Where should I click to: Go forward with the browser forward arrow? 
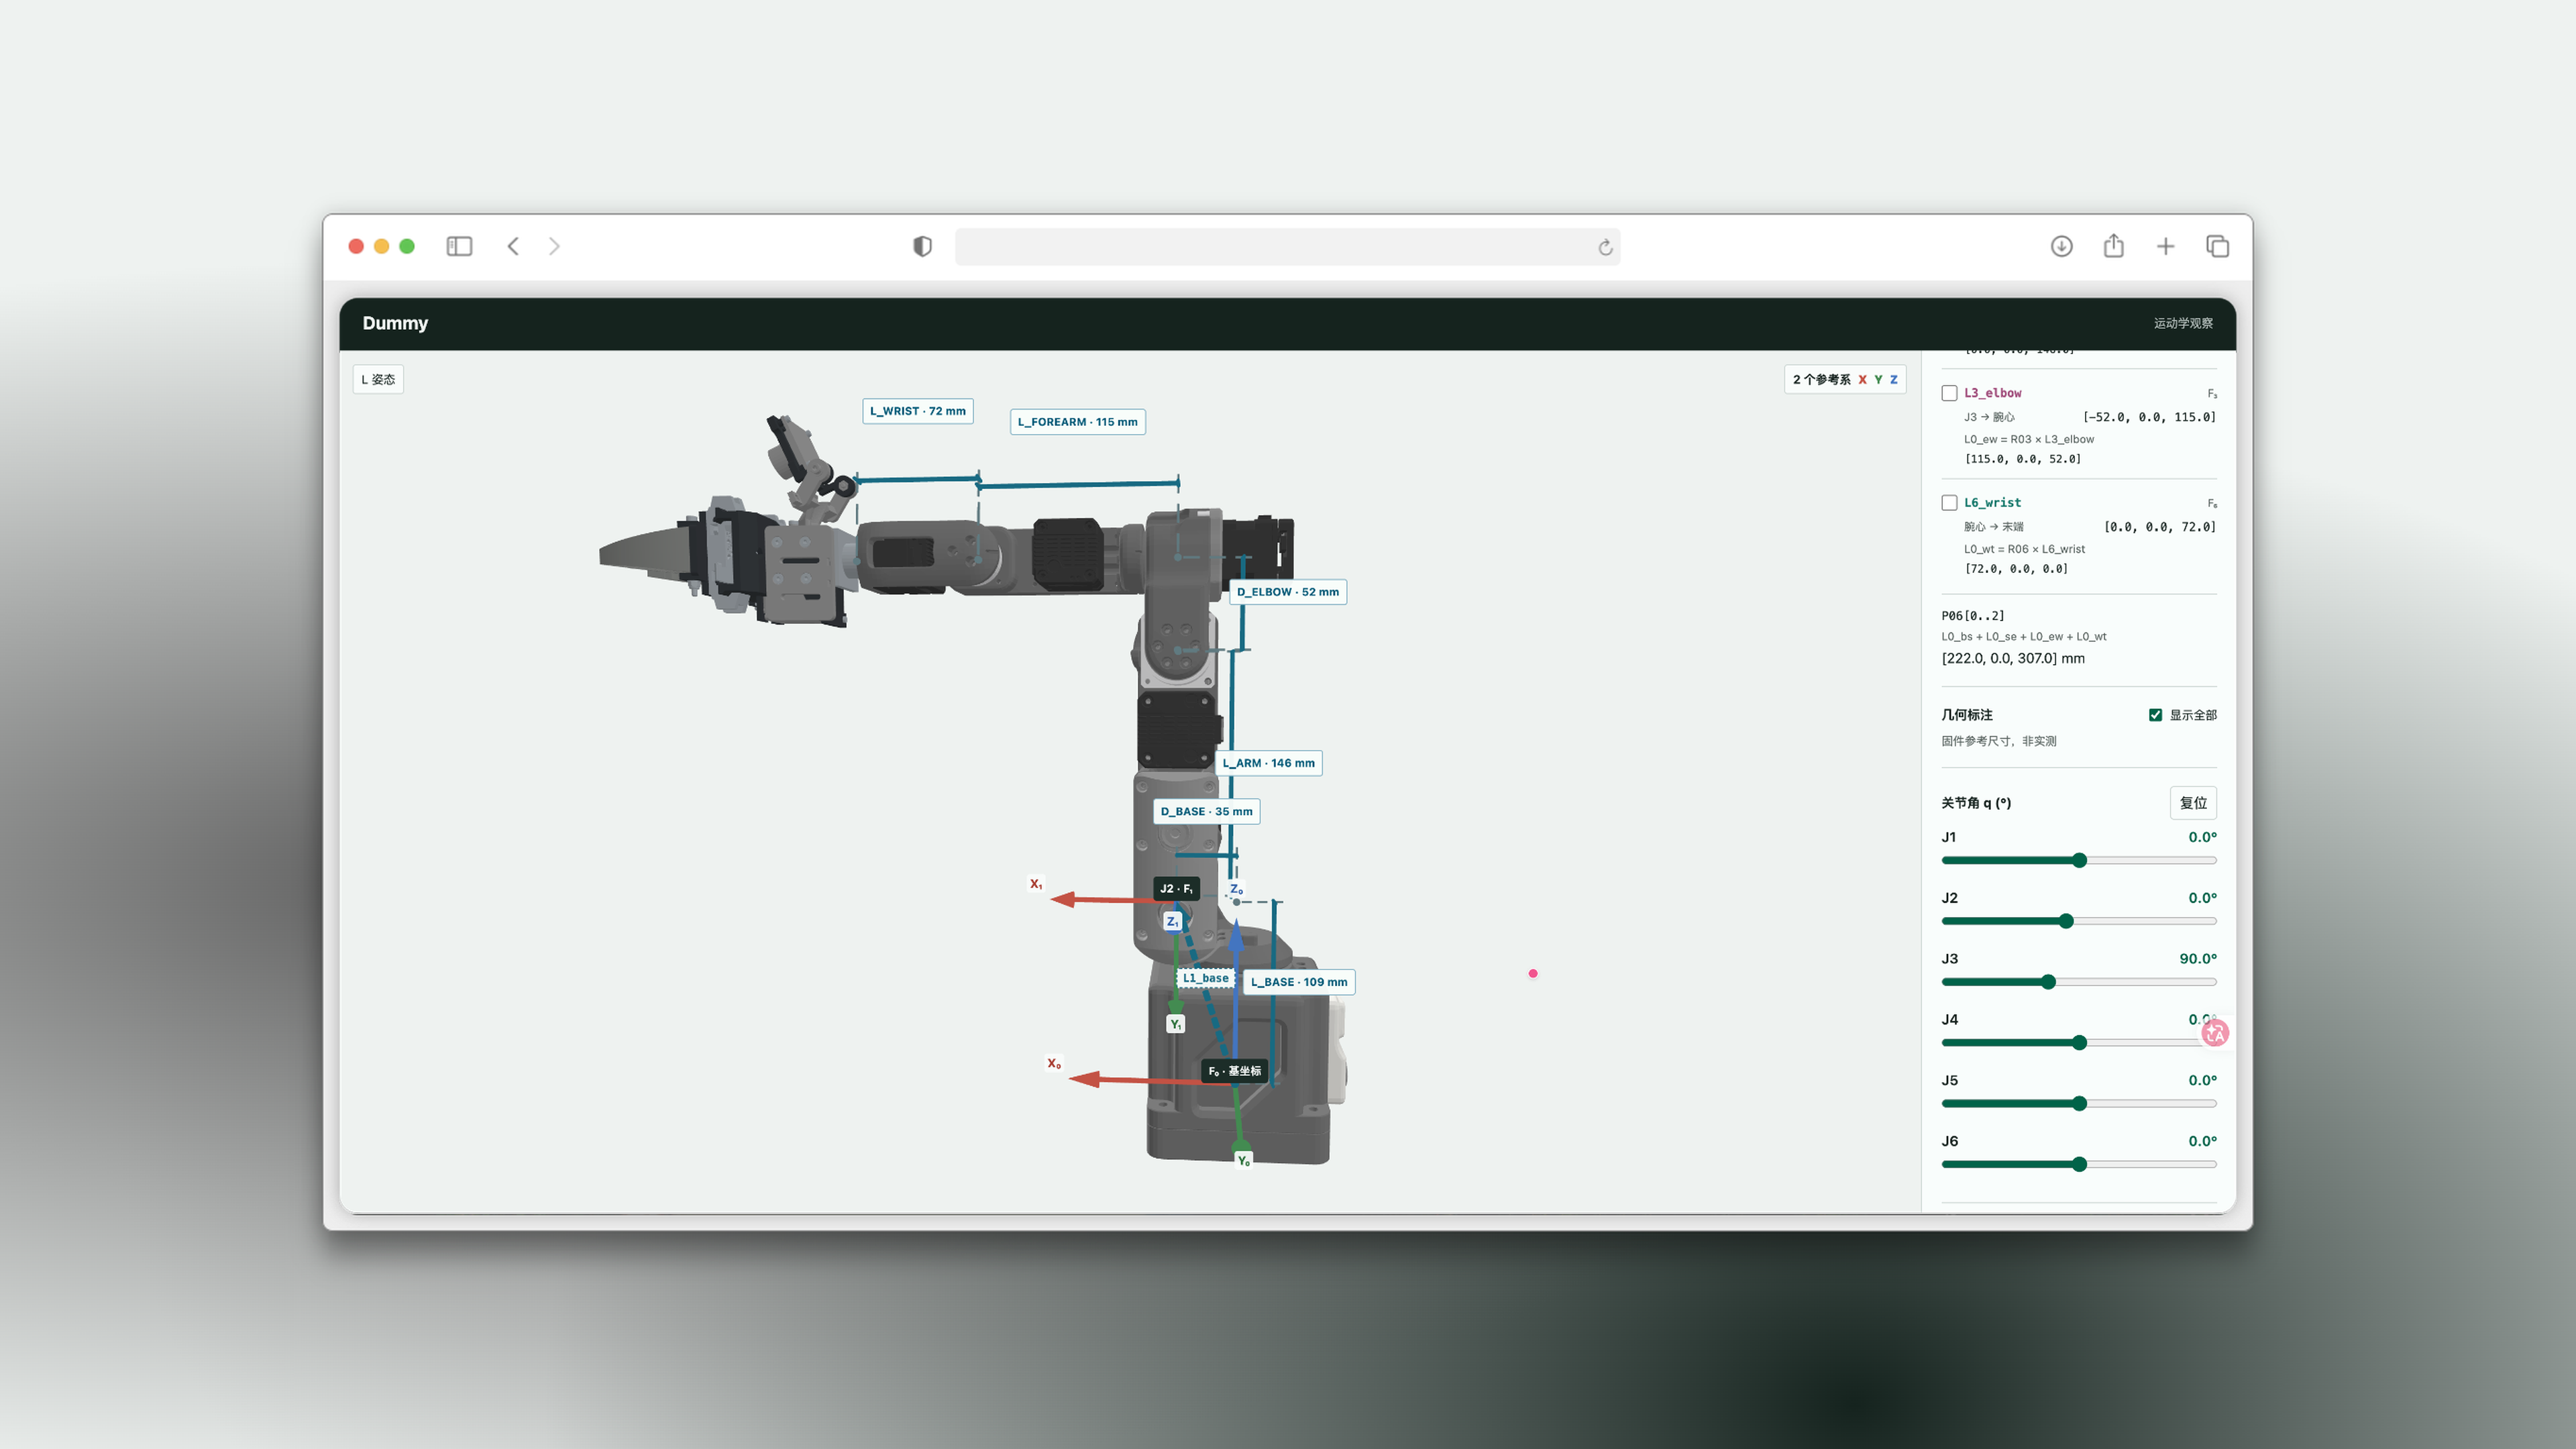pos(554,246)
